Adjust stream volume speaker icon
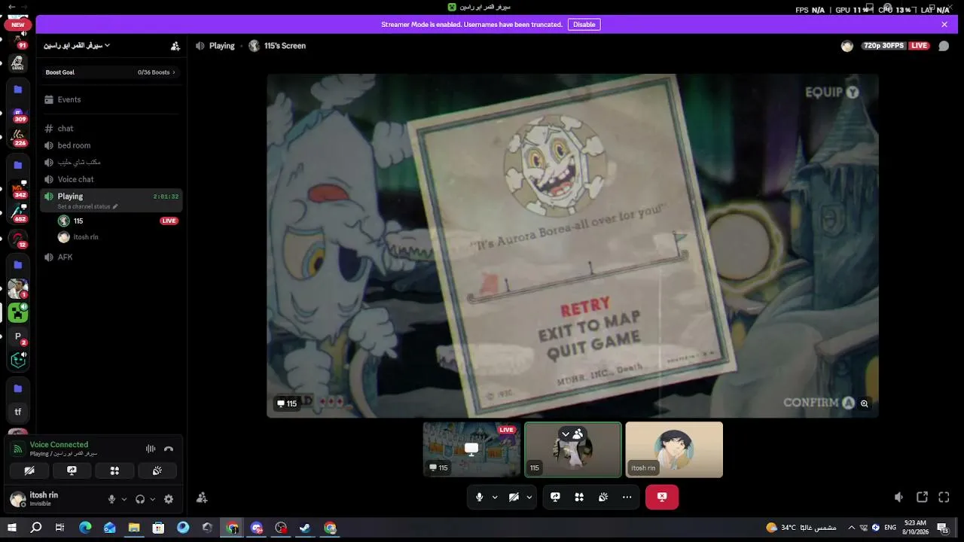 [x=898, y=497]
